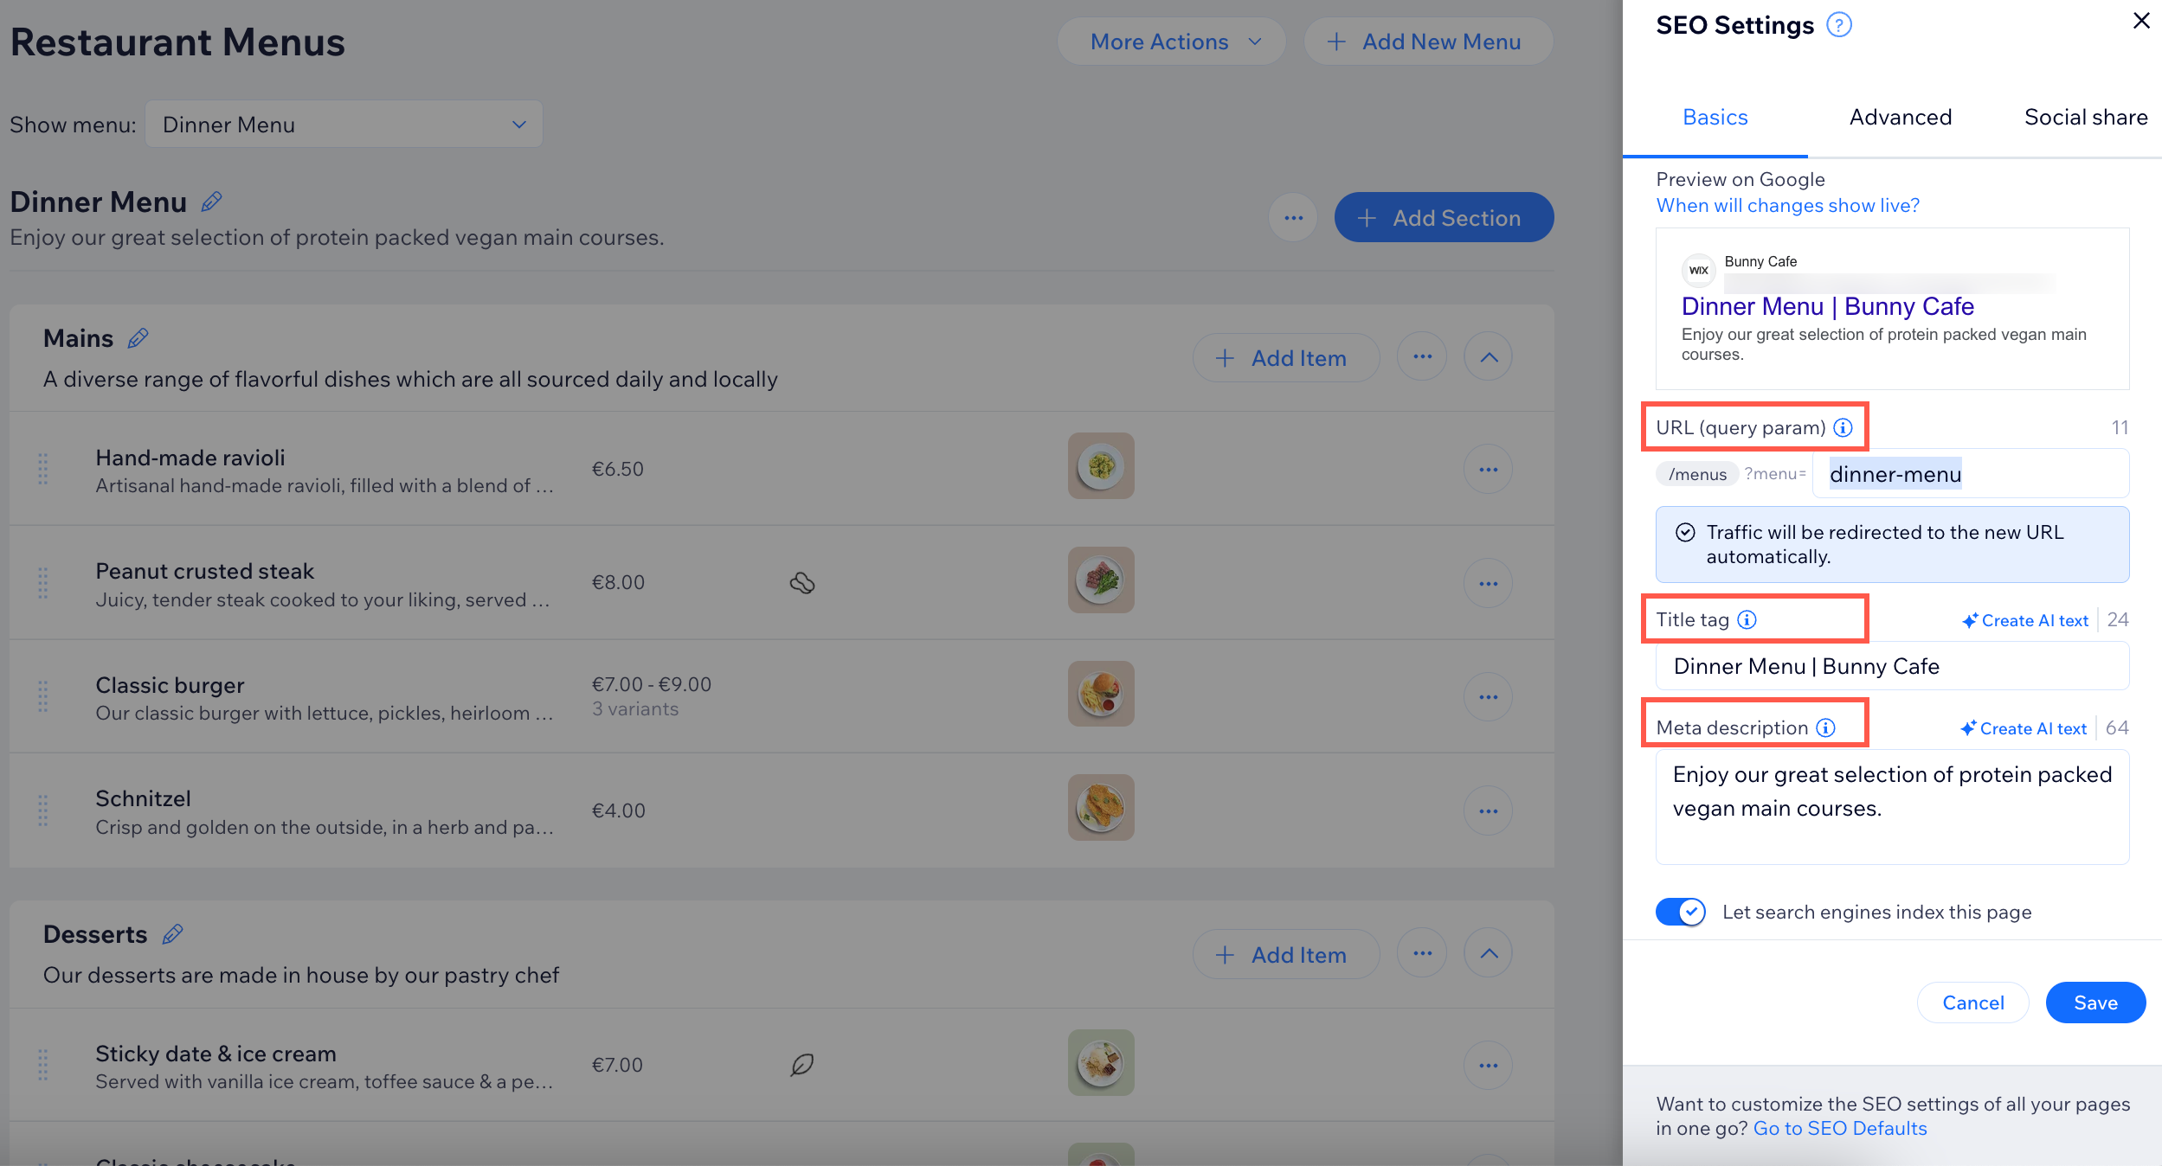The width and height of the screenshot is (2162, 1166).
Task: Click Add Section button on Dinner Menu
Action: point(1438,217)
